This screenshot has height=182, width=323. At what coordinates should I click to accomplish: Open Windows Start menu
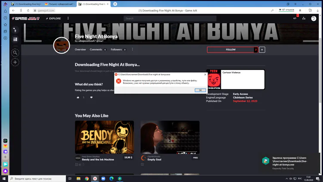[x=4, y=179]
